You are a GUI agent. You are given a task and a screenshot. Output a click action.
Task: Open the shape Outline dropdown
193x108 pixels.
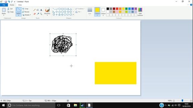80,9
